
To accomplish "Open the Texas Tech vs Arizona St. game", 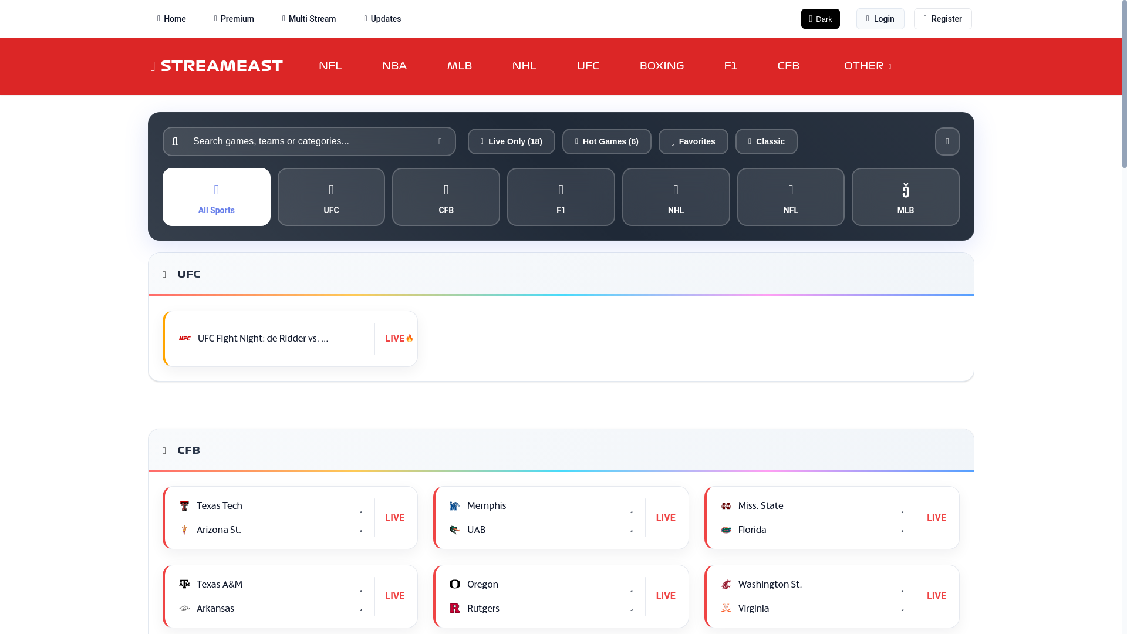I will 270,518.
